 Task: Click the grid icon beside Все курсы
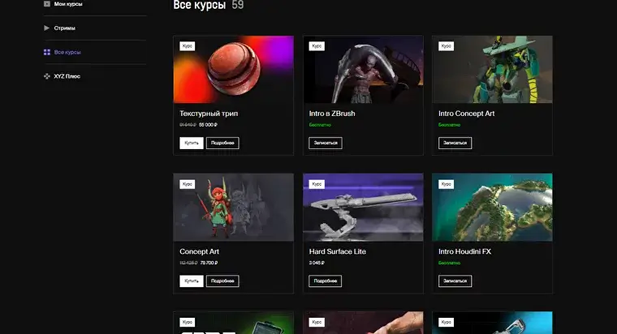pyautogui.click(x=46, y=52)
